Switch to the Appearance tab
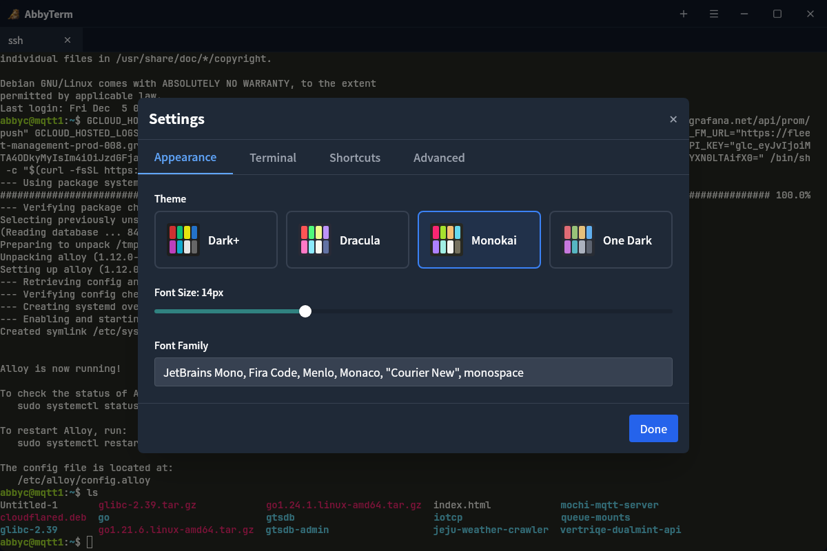The height and width of the screenshot is (551, 827). (x=185, y=158)
